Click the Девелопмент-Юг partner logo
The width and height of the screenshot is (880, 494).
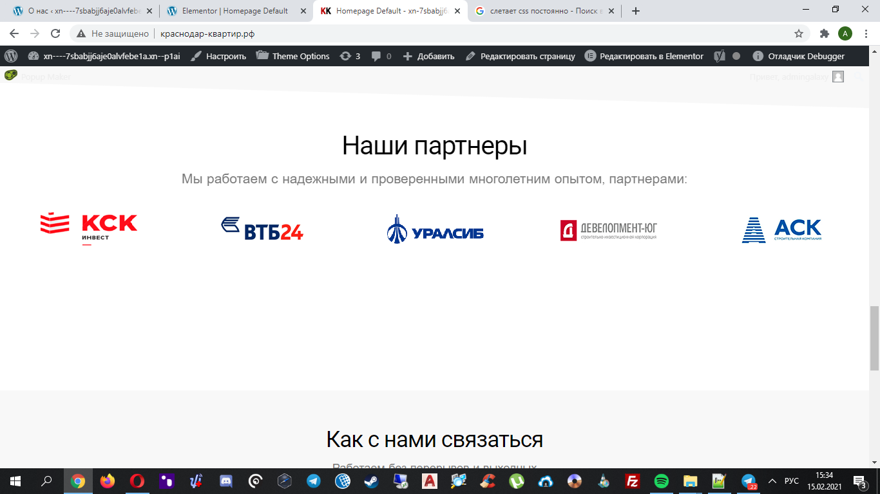coord(609,230)
